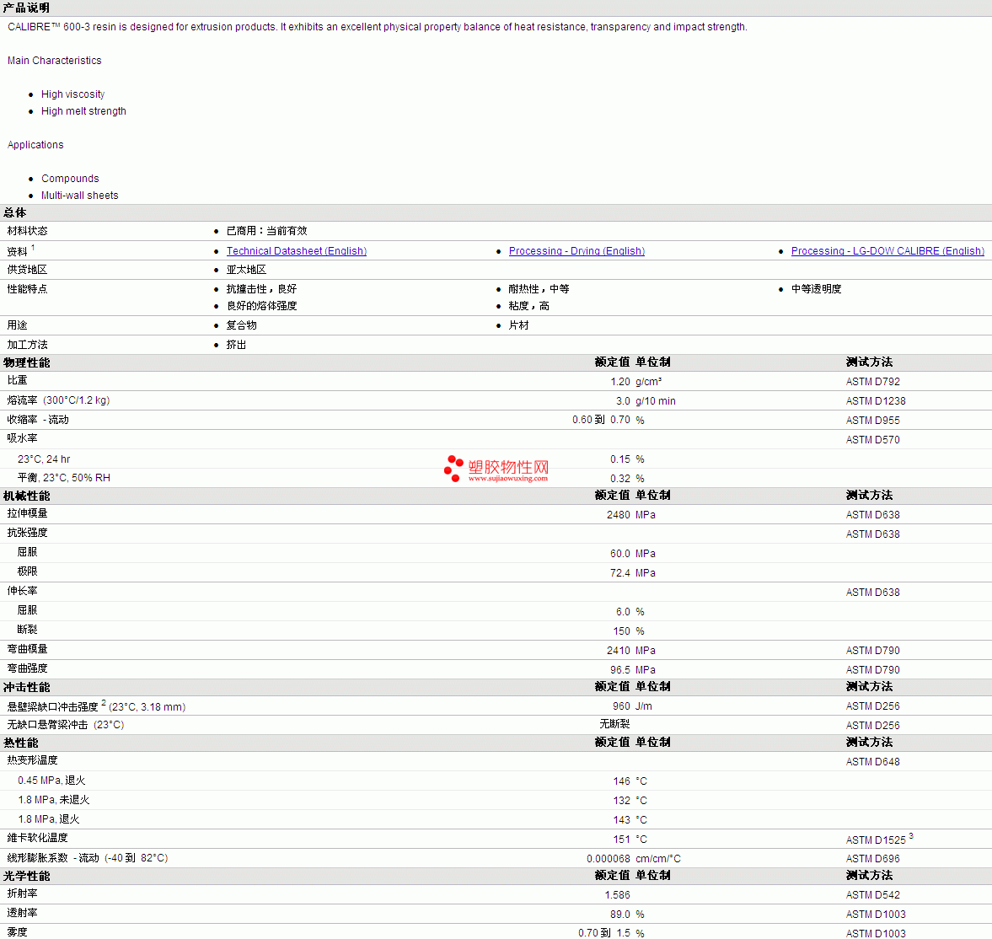Click the 弯曲模量 row label
Viewport: 992px width, 939px height.
tap(27, 649)
